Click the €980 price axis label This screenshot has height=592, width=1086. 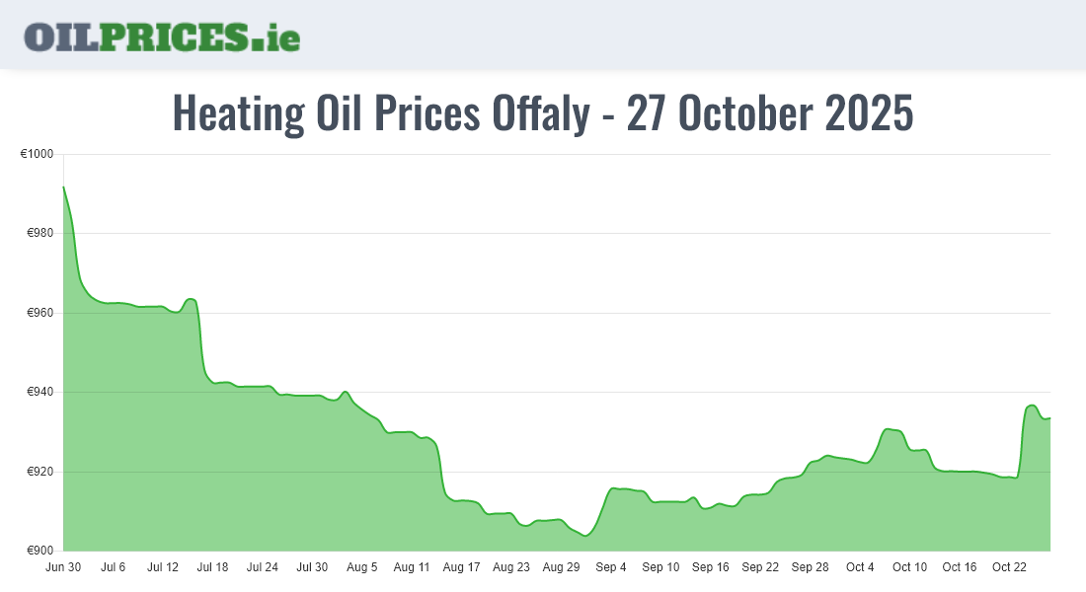pyautogui.click(x=39, y=234)
